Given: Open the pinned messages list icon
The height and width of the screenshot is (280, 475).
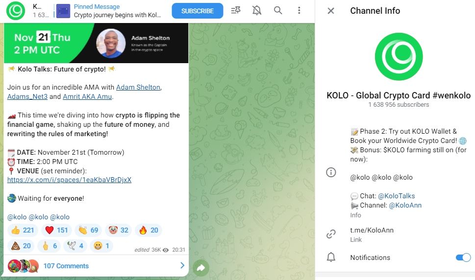Looking at the screenshot, I should (236, 11).
